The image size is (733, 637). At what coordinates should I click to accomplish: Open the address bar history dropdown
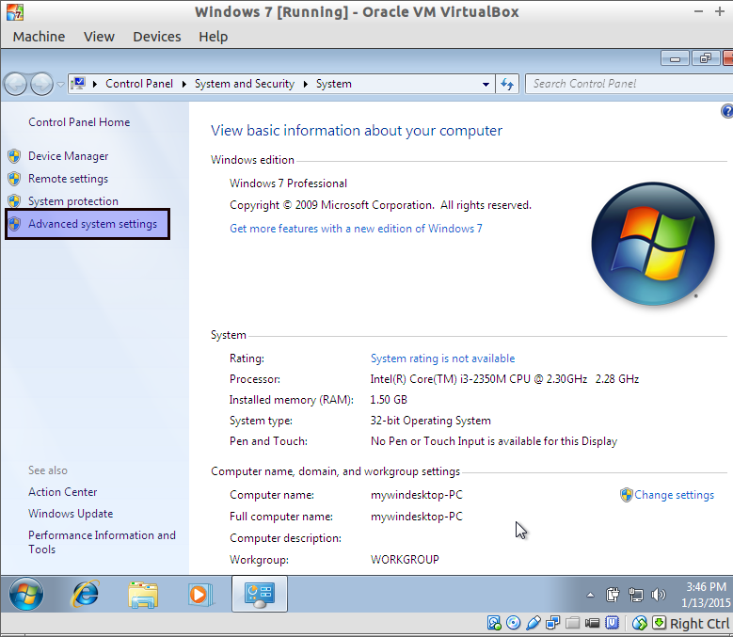click(x=486, y=84)
